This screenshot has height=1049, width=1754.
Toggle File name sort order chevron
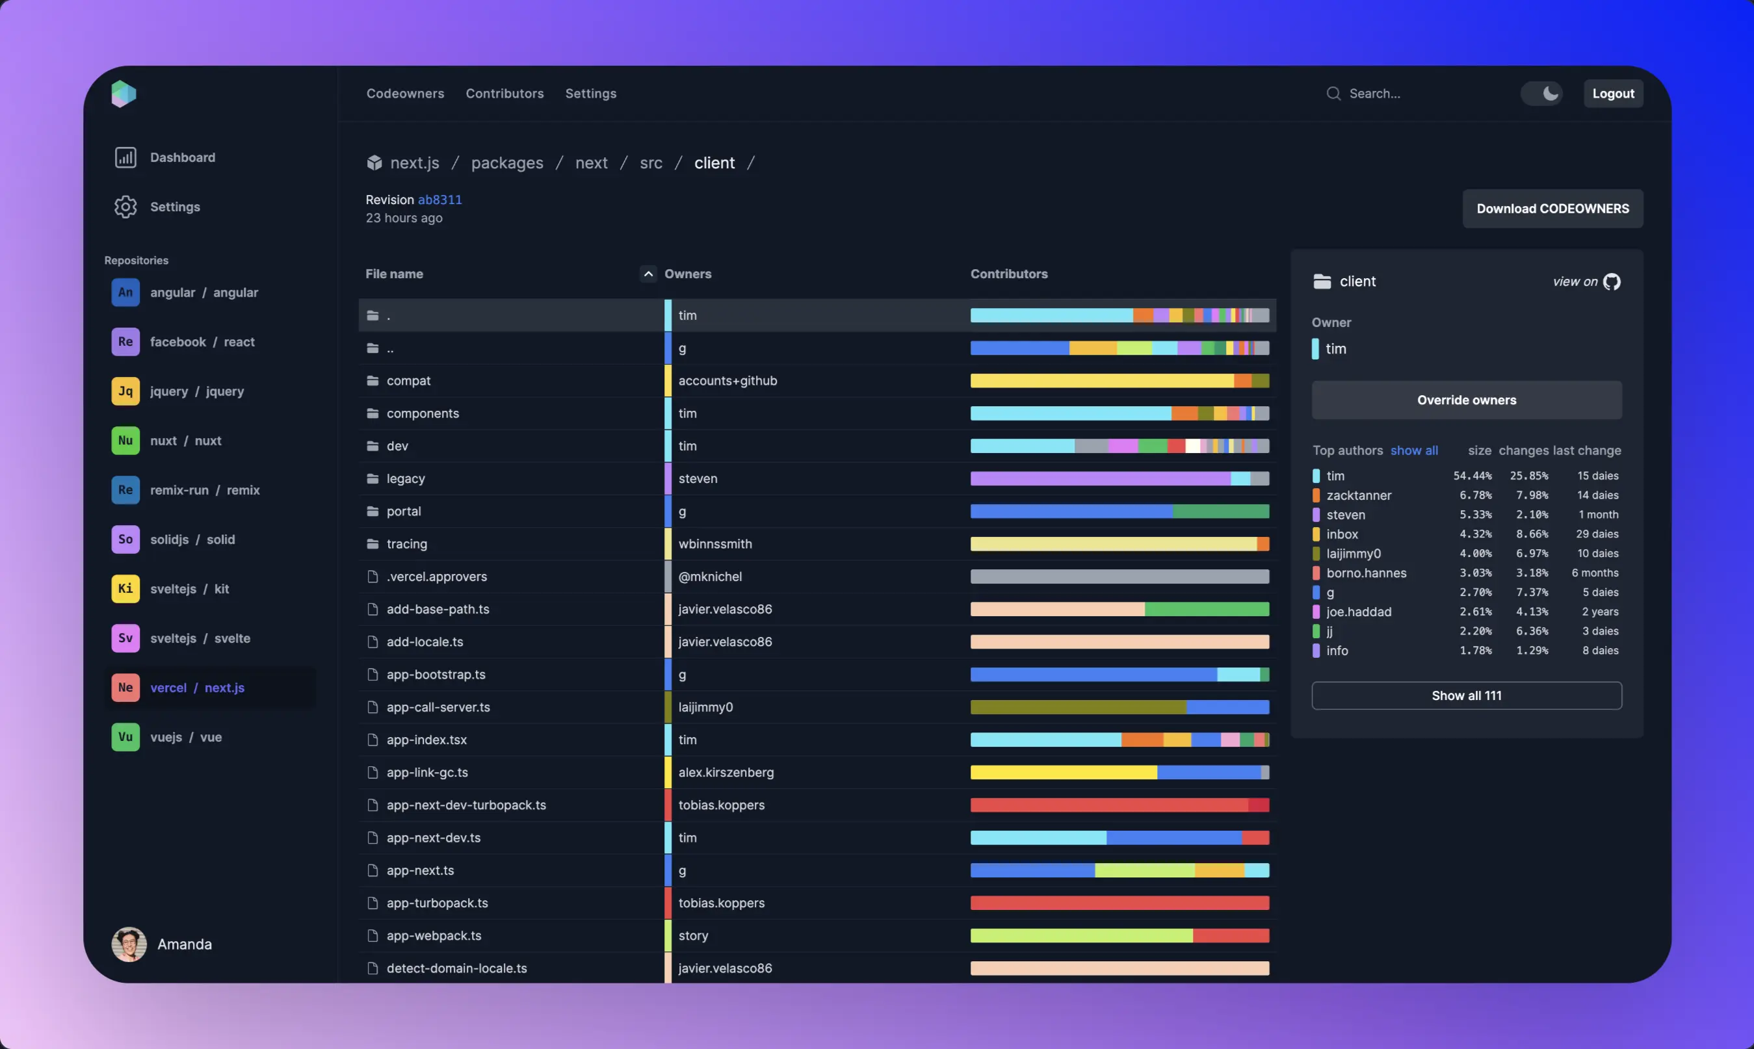[648, 274]
